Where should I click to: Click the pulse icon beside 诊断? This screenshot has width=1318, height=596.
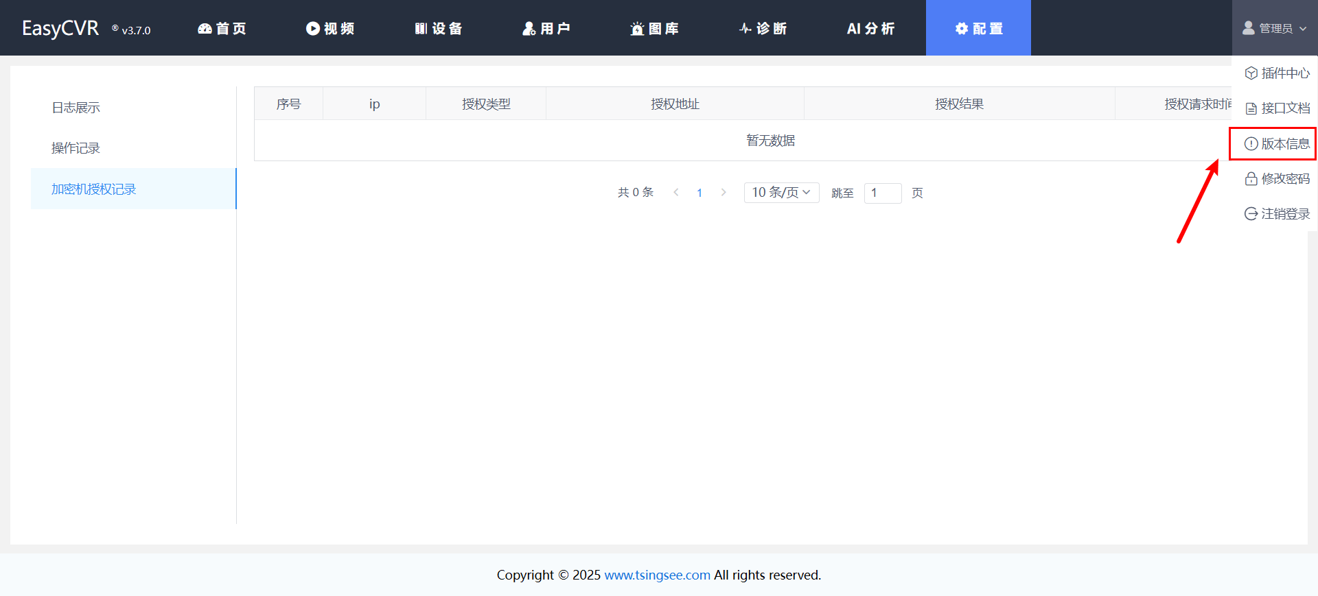pos(745,29)
